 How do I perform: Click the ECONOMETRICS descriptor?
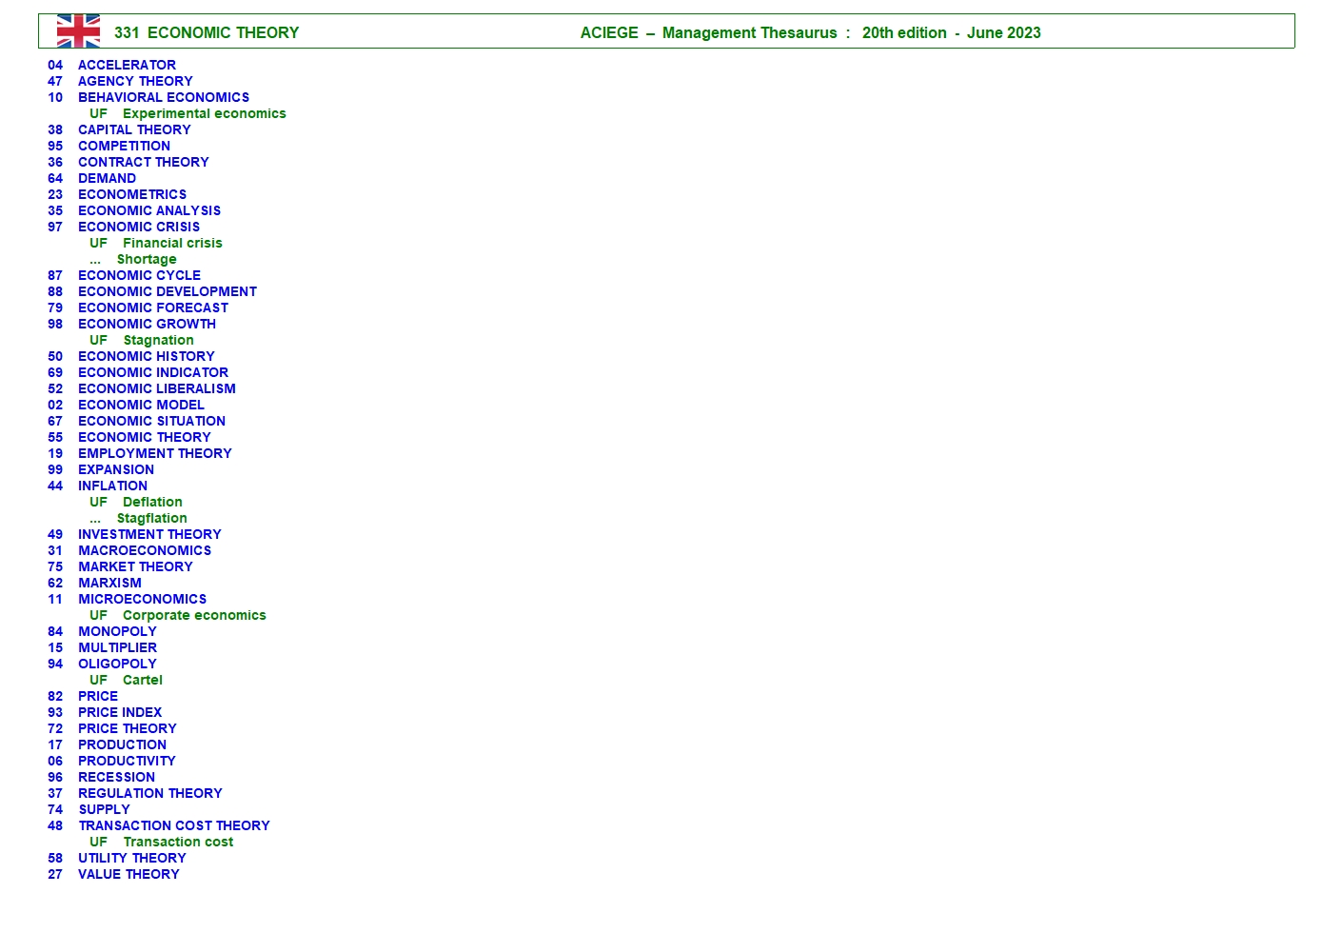[132, 194]
